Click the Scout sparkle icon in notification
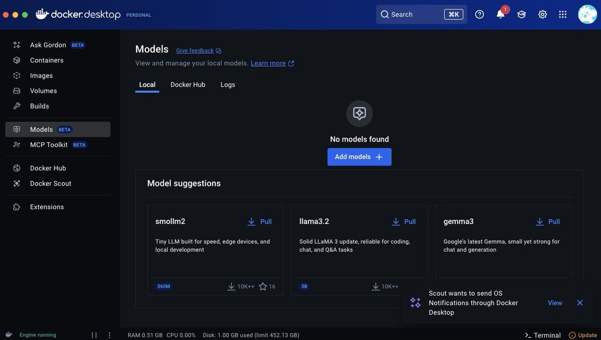Image resolution: width=601 pixels, height=340 pixels. pyautogui.click(x=415, y=302)
